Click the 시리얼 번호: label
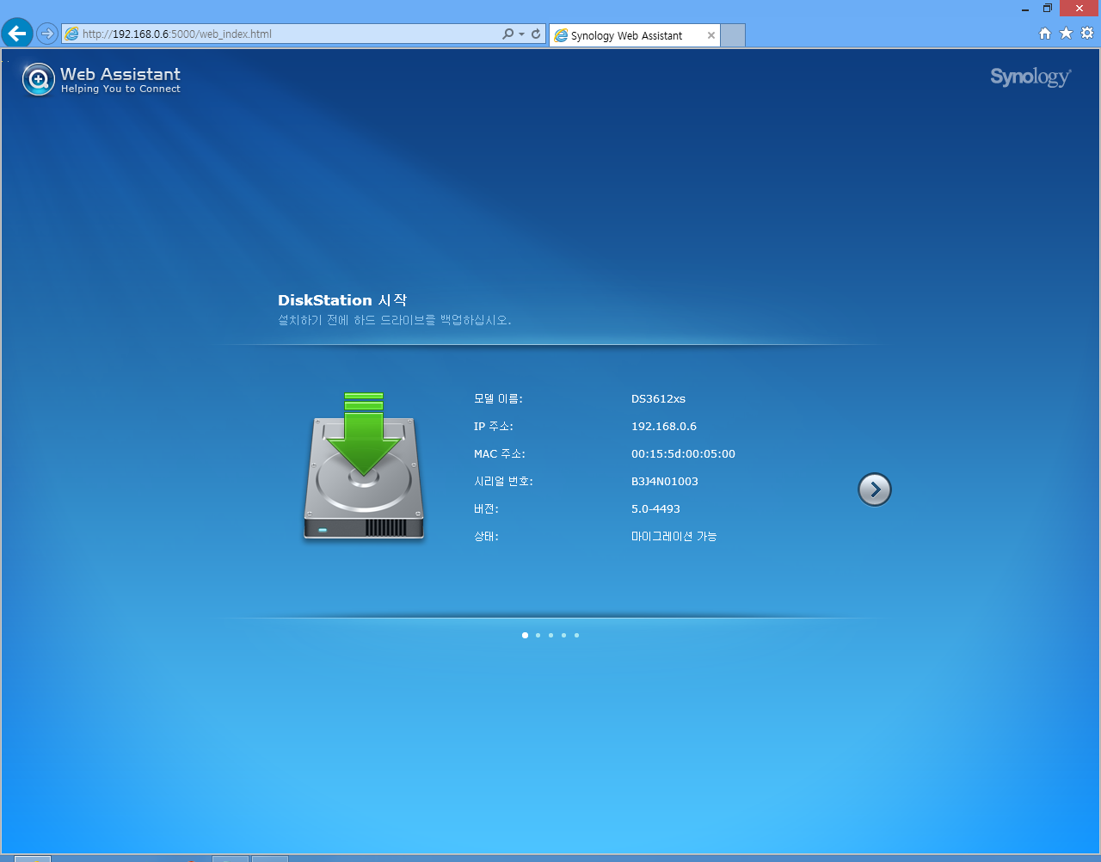The width and height of the screenshot is (1101, 862). point(503,482)
